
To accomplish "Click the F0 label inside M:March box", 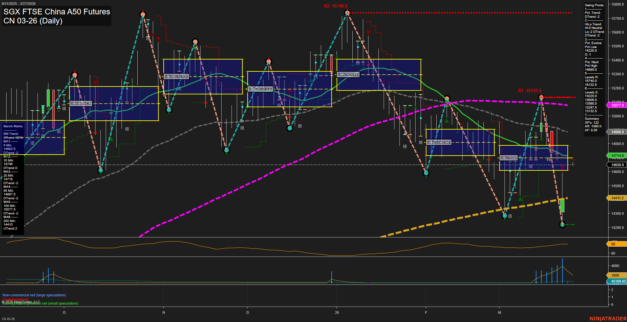I will coord(549,160).
